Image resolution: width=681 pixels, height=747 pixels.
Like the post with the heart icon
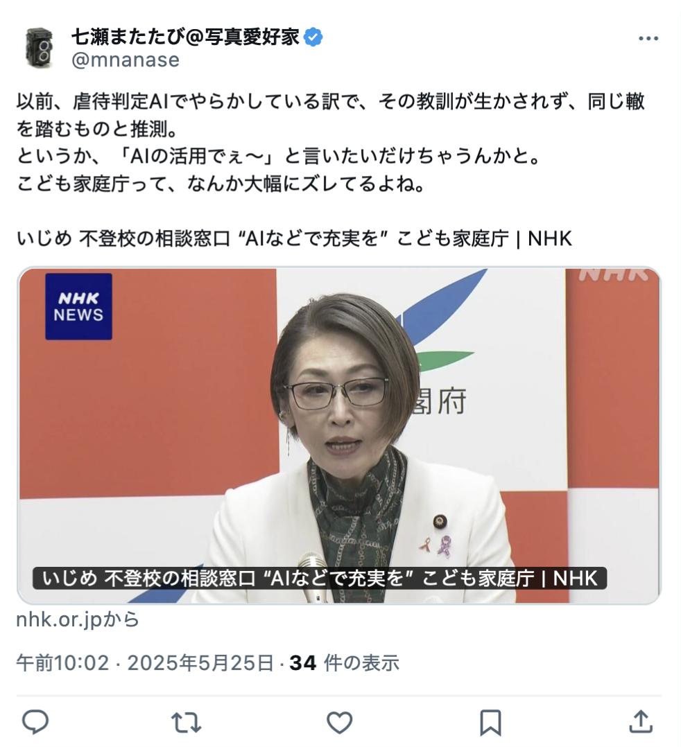pyautogui.click(x=339, y=722)
